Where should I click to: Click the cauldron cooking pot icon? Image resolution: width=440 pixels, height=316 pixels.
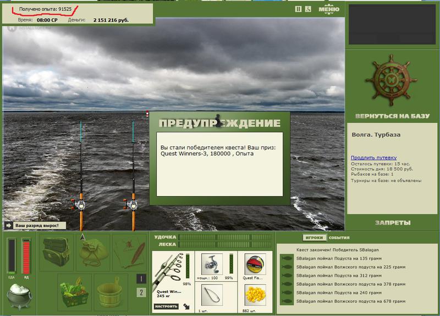pyautogui.click(x=19, y=296)
